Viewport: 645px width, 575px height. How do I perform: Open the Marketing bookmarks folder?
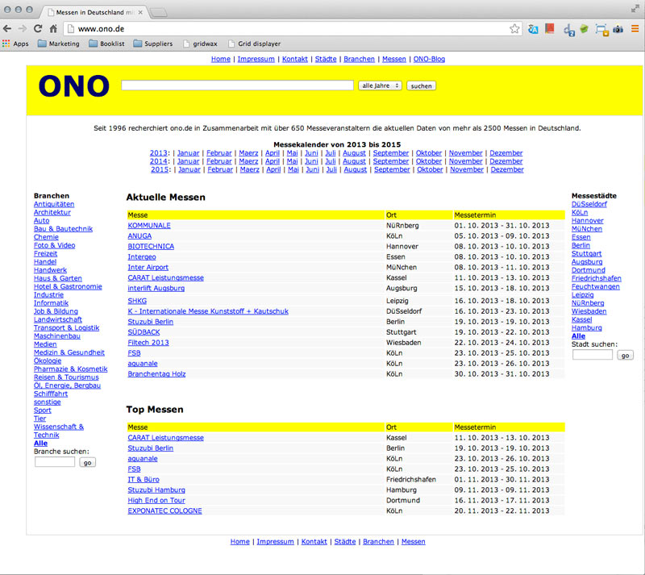pos(58,44)
